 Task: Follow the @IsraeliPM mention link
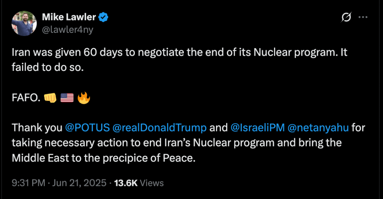(257, 128)
